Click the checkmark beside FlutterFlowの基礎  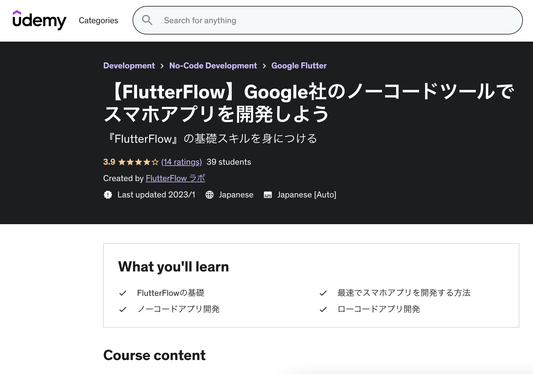(123, 293)
